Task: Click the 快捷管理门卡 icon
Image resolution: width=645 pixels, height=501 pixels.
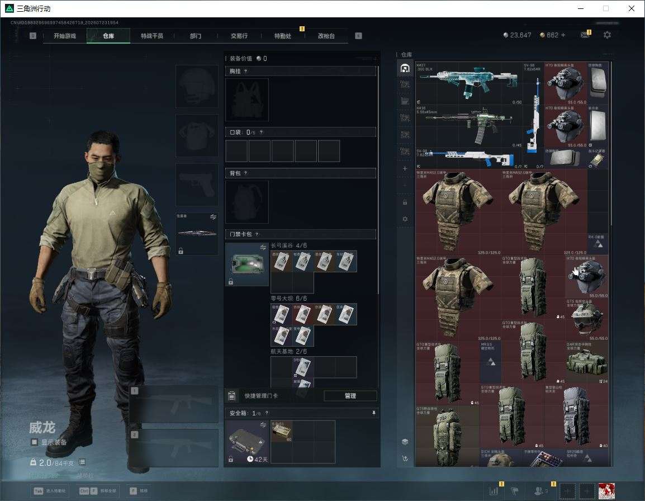Action: [231, 396]
